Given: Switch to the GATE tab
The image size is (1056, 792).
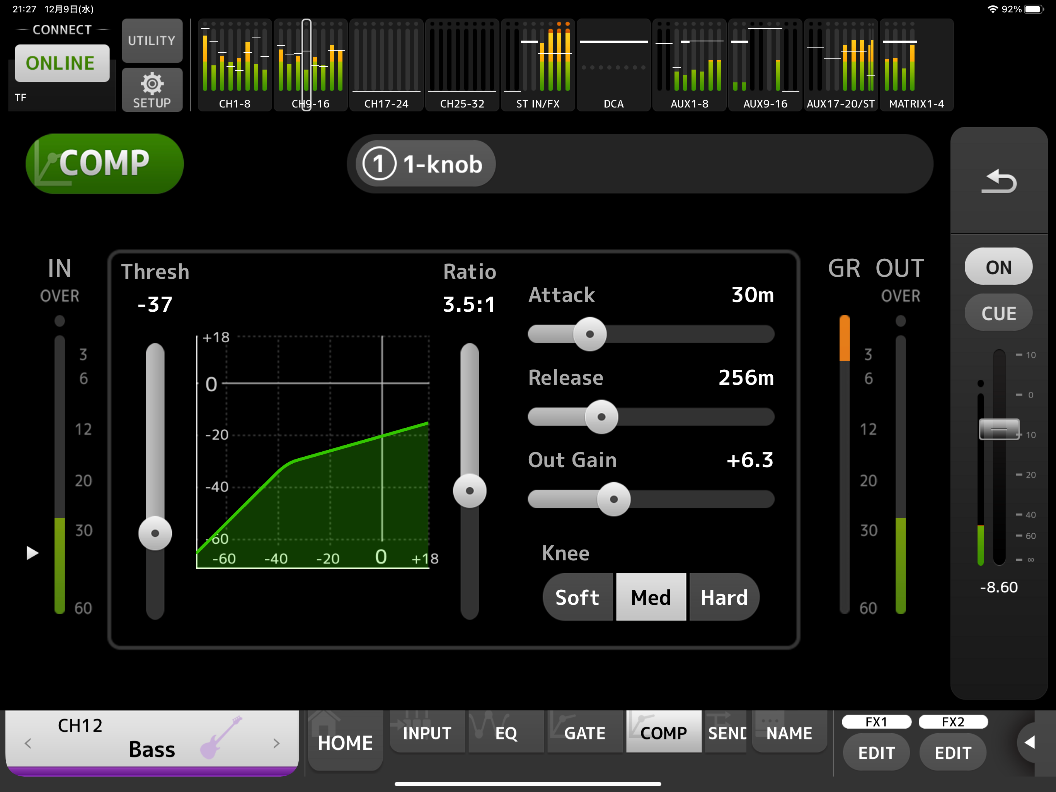Looking at the screenshot, I should point(584,732).
